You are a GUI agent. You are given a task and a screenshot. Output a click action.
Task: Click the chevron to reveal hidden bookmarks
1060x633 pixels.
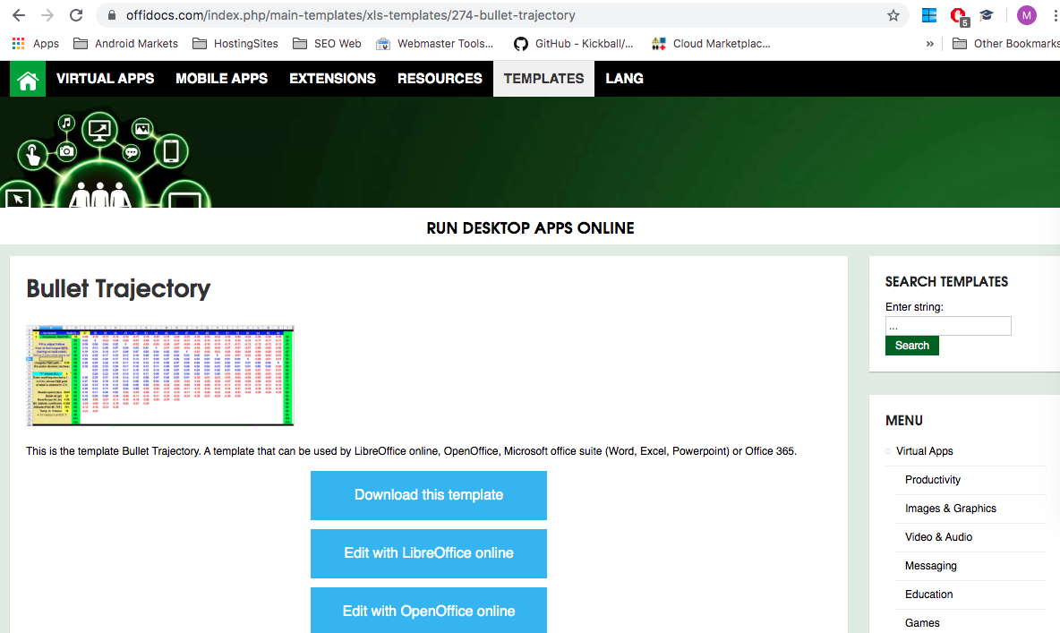coord(929,43)
